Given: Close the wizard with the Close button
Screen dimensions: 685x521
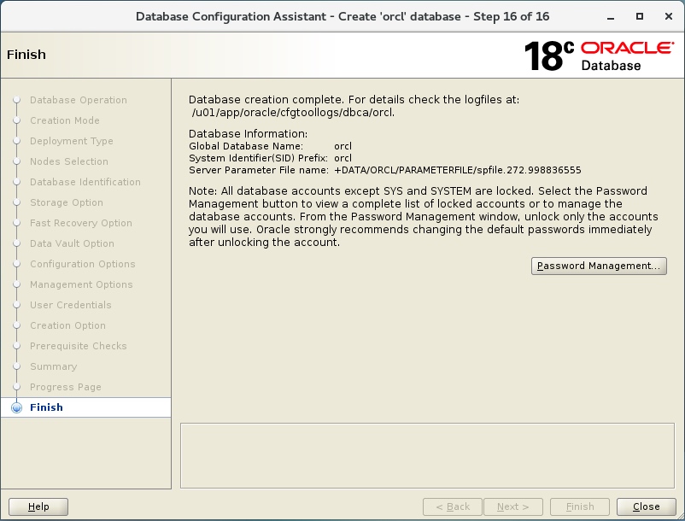Looking at the screenshot, I should point(647,506).
